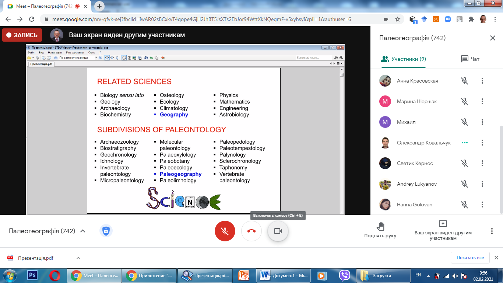
Task: Mute Andrey Lukyanov's microphone icon
Action: pyautogui.click(x=465, y=184)
